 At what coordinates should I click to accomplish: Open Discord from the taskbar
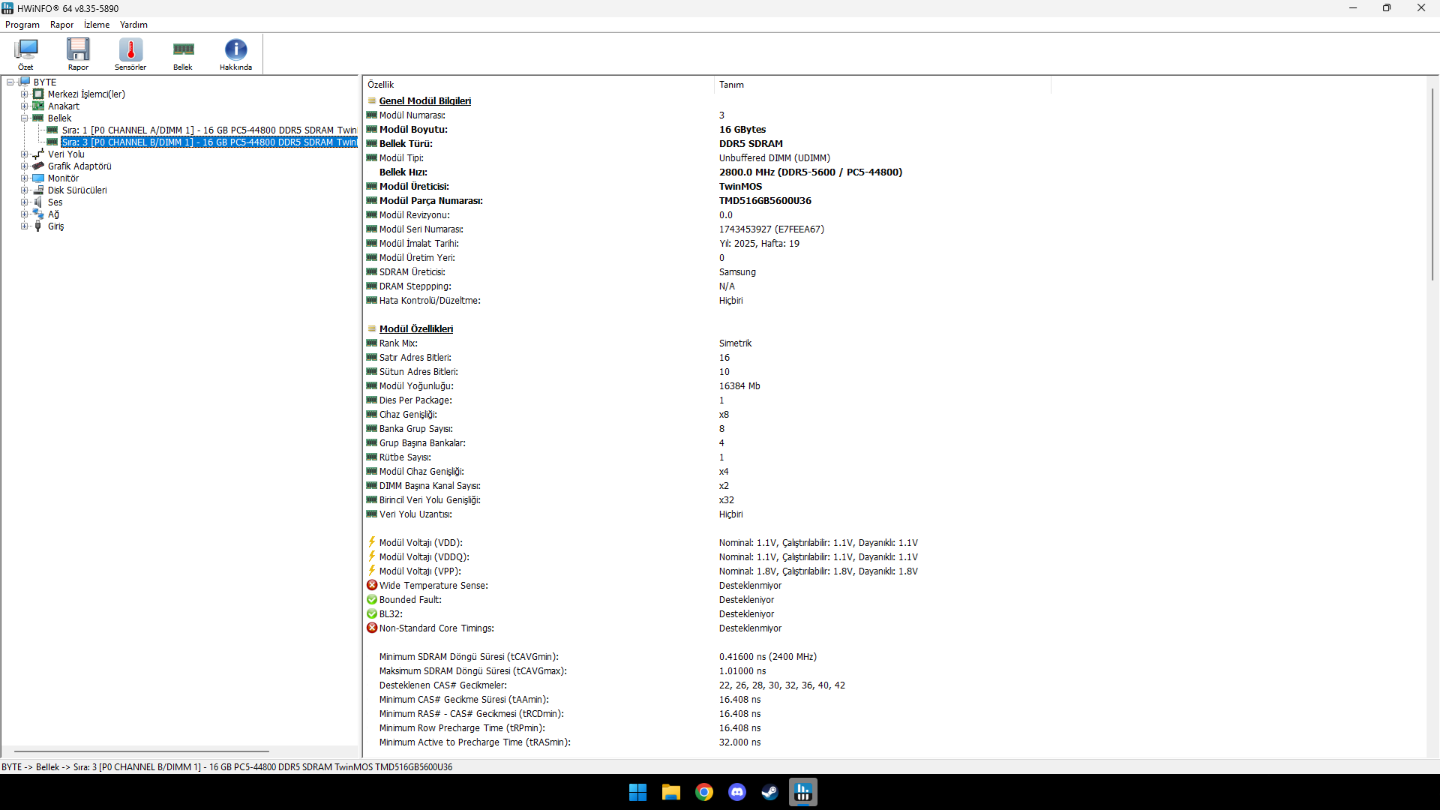click(737, 792)
